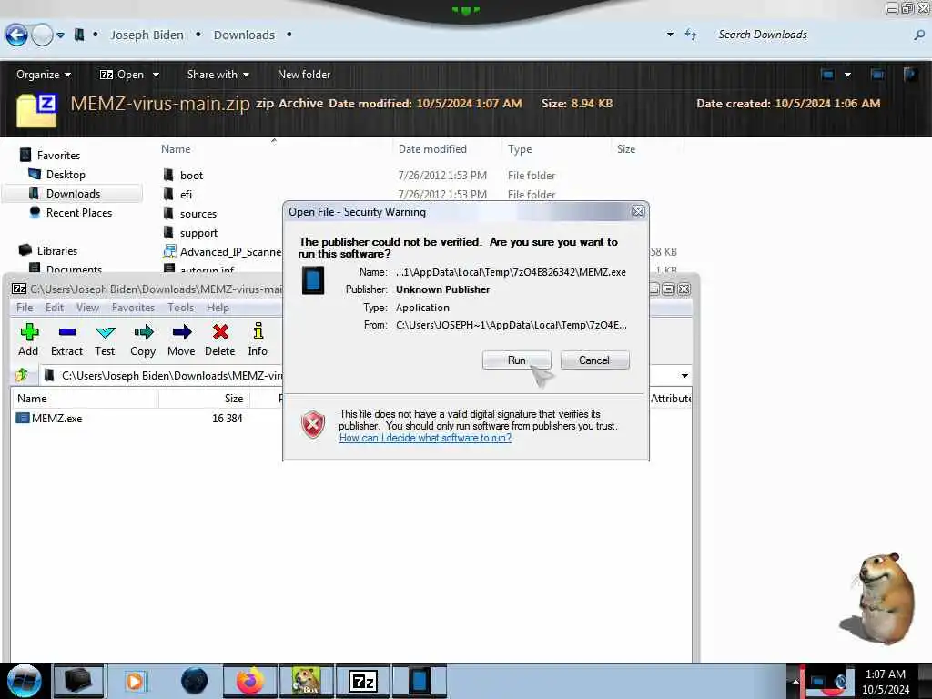This screenshot has height=699, width=932.
Task: Click the Open button in Explorer toolbar
Action: pos(122,75)
